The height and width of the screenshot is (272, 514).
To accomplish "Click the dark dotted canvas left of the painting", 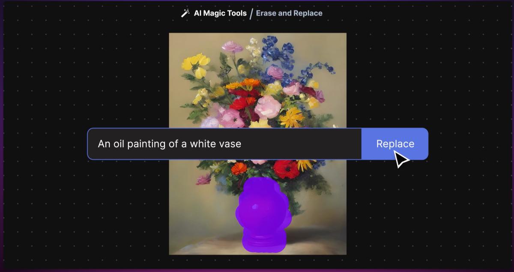I will 86,86.
